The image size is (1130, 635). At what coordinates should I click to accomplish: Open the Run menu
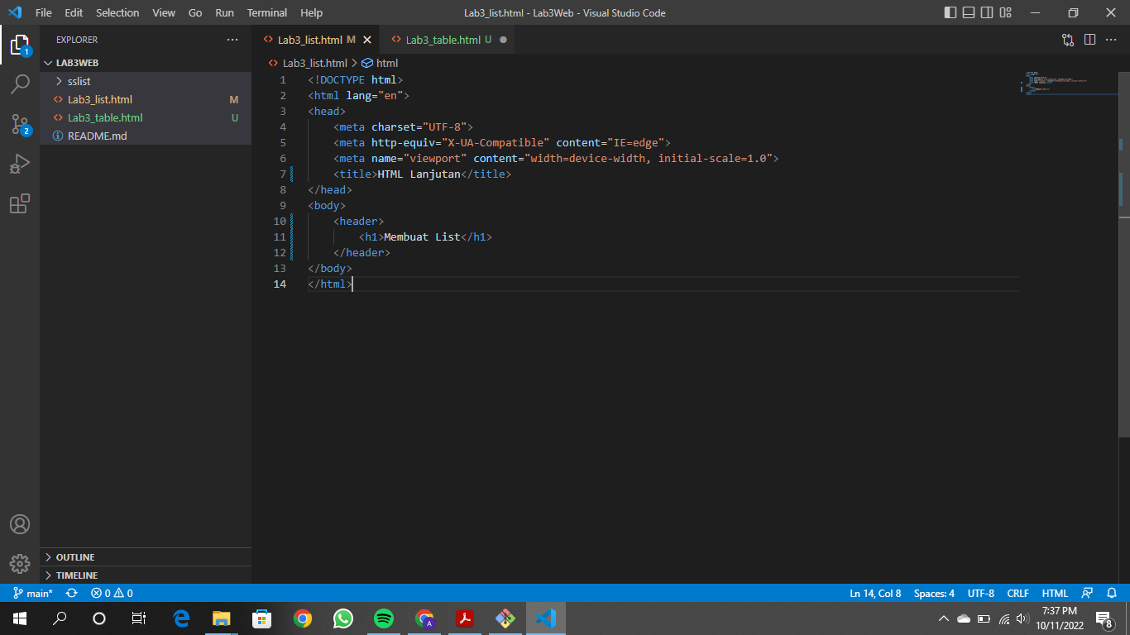224,12
